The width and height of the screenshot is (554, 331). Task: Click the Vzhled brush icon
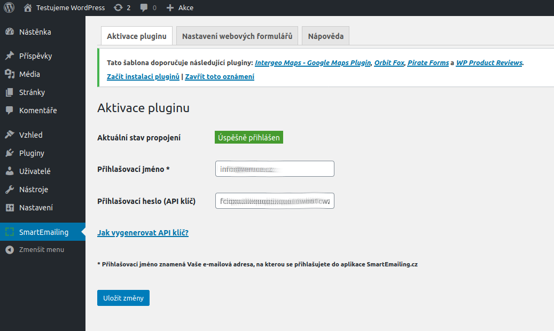(10, 135)
